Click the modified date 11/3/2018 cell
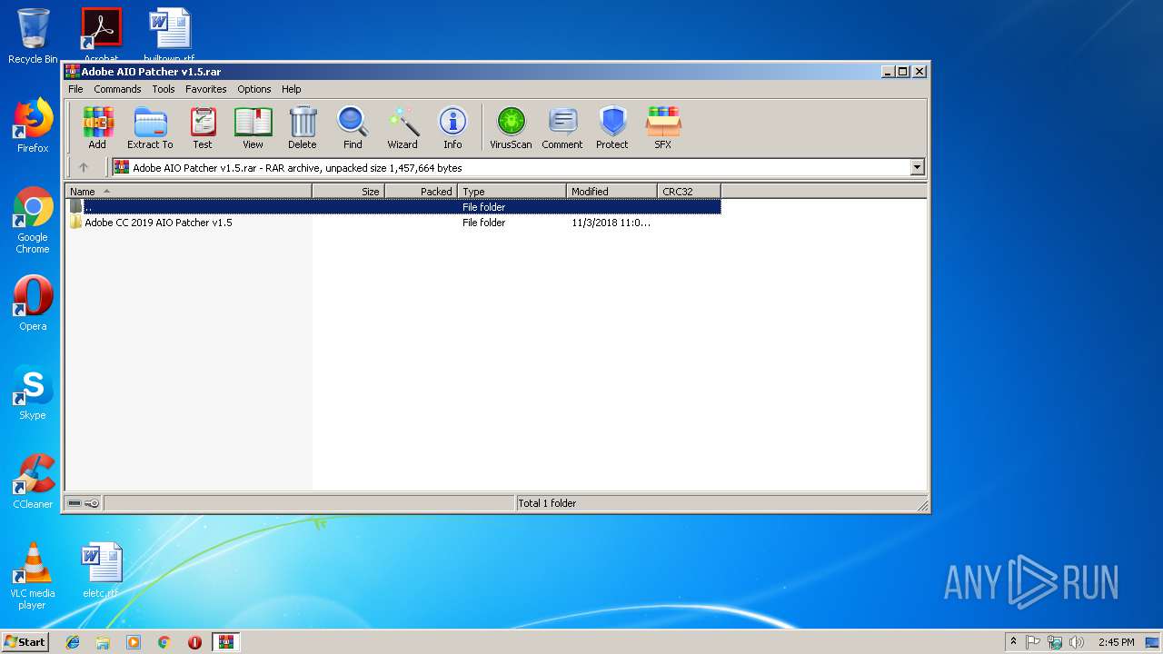This screenshot has height=654, width=1163. 611,223
